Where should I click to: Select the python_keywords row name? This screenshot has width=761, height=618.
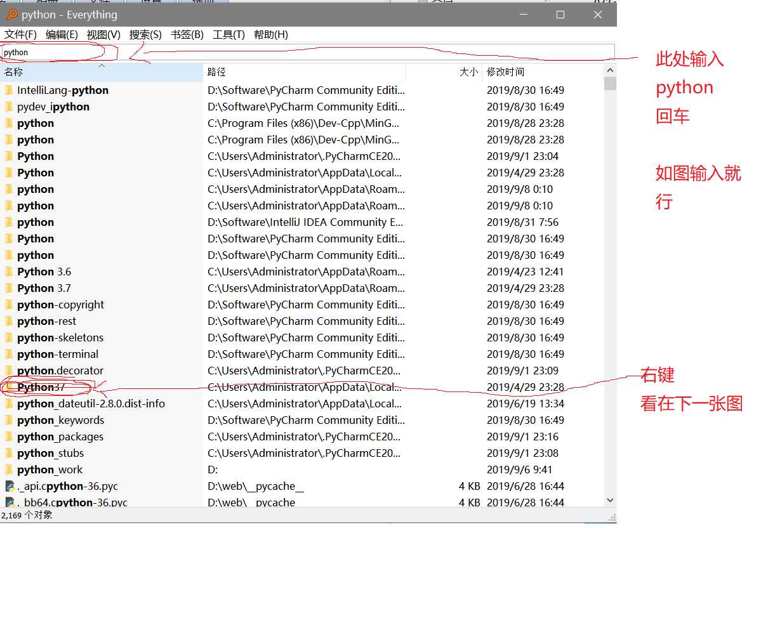tap(61, 420)
